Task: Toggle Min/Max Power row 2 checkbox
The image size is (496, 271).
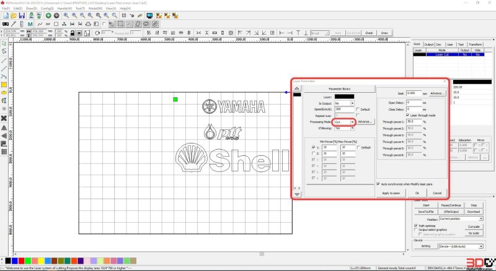Action: (x=314, y=153)
